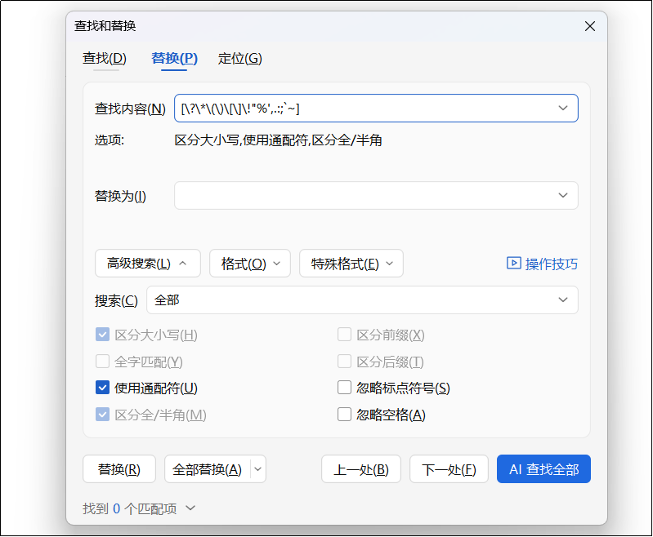Viewport: 653px width, 537px height.
Task: Select the 替换(P) tab
Action: pyautogui.click(x=174, y=58)
